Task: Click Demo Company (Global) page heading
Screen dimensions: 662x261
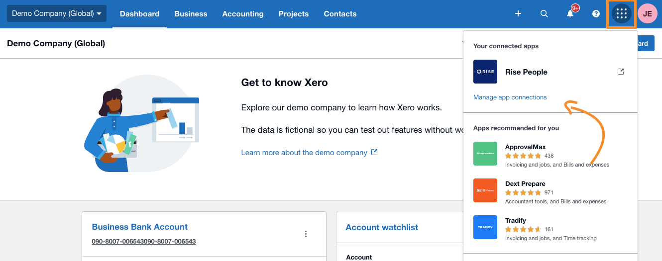Action: point(56,43)
